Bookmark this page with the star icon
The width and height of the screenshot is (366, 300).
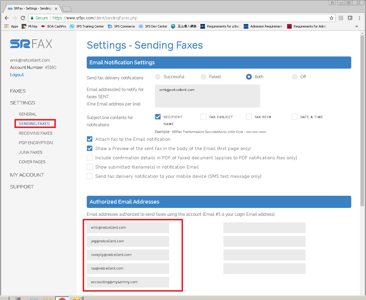coord(332,18)
